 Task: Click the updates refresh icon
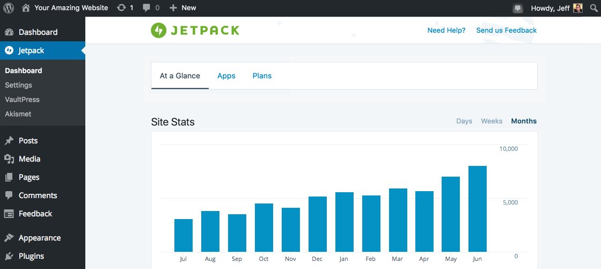(121, 8)
